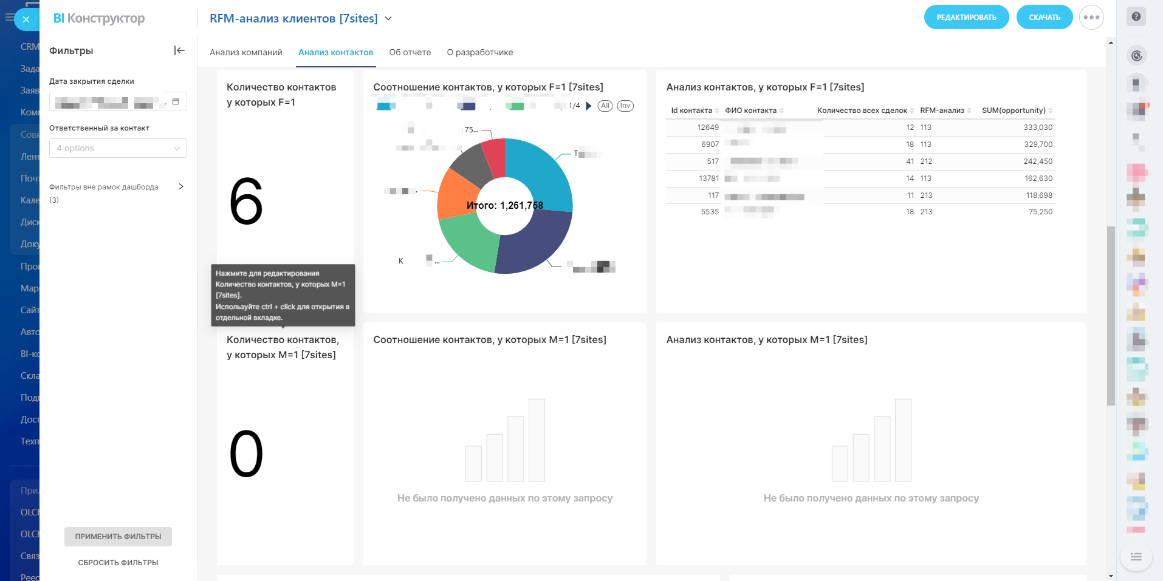Click the help question mark icon
Screen dimensions: 1163x581
click(1136, 17)
